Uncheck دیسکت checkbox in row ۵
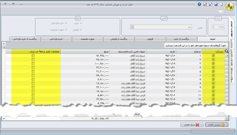 pos(213,71)
